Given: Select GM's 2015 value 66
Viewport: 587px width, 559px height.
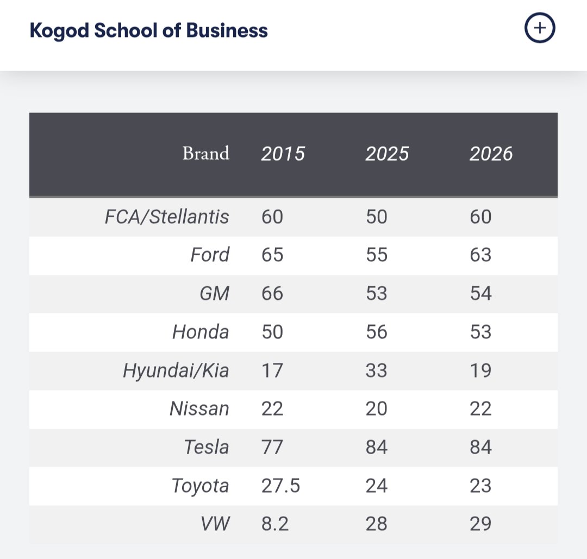Looking at the screenshot, I should click(272, 293).
